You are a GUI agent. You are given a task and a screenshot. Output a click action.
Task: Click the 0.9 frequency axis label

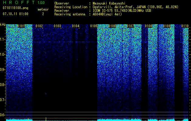click(x=2, y=70)
